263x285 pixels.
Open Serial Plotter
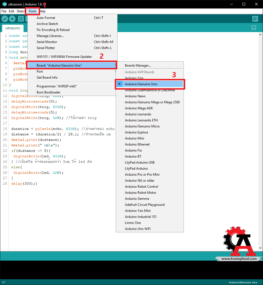tap(72, 48)
